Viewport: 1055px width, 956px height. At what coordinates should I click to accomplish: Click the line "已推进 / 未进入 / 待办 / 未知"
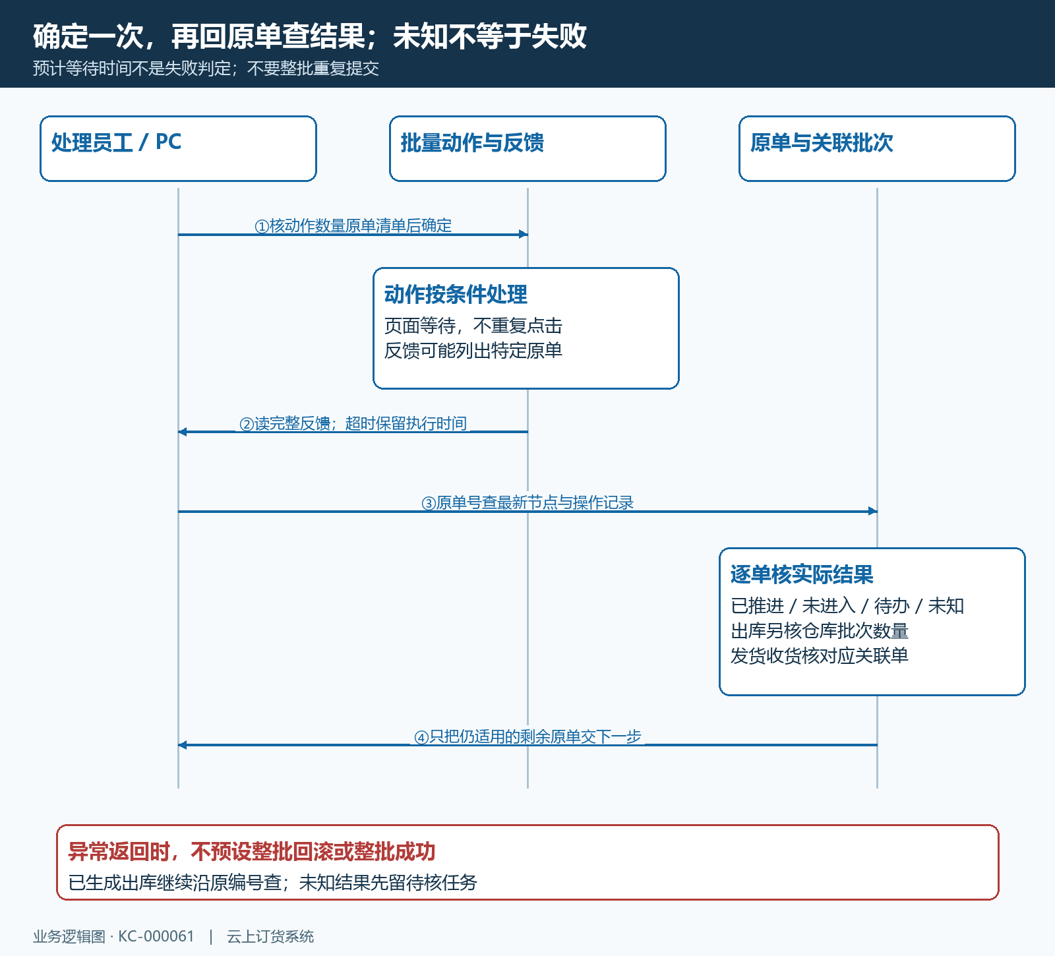pos(847,606)
